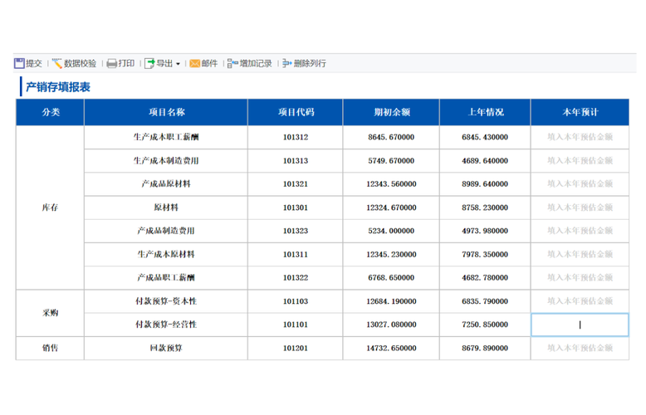The height and width of the screenshot is (415, 646).
Task: Fill 本年预计 for row 101321
Action: [580, 184]
